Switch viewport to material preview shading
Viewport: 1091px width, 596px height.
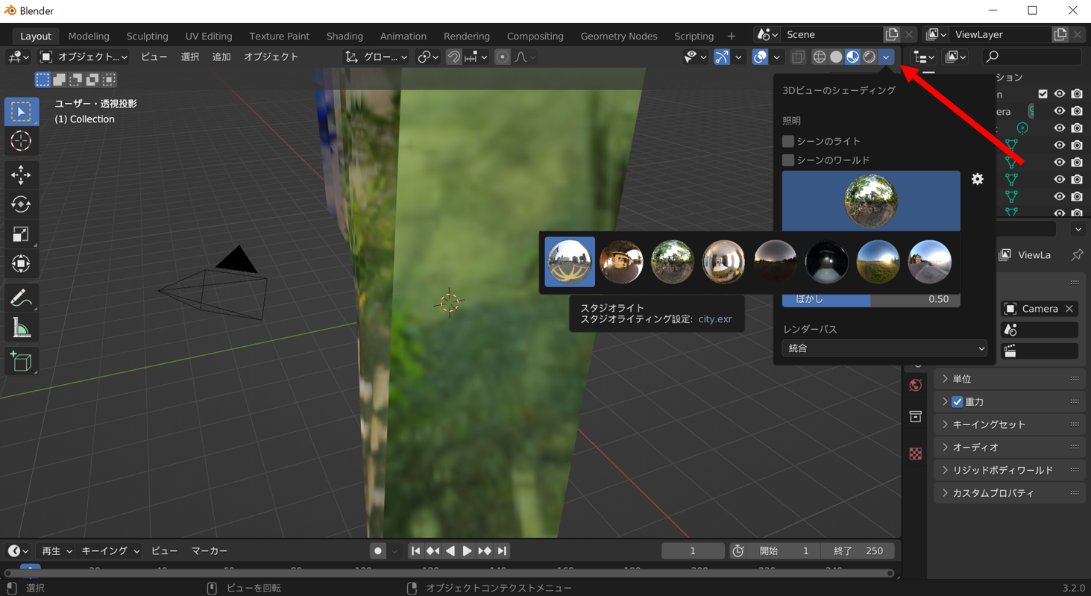tap(852, 57)
